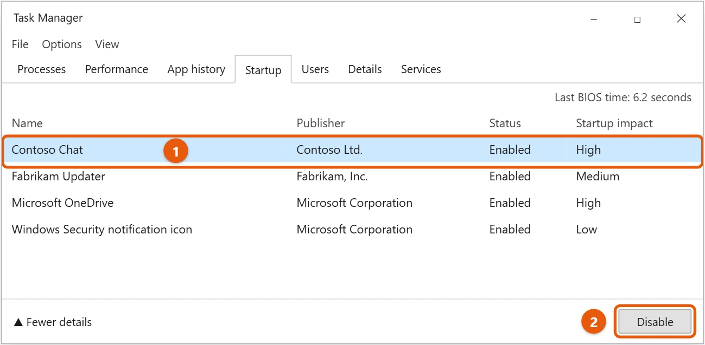The height and width of the screenshot is (345, 705).
Task: Maximize the Task Manager window
Action: point(637,19)
